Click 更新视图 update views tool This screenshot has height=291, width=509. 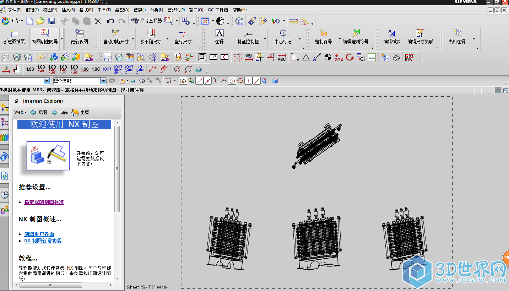pos(80,37)
